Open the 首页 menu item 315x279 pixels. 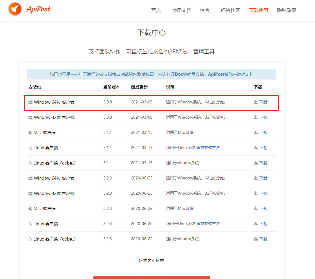point(156,10)
